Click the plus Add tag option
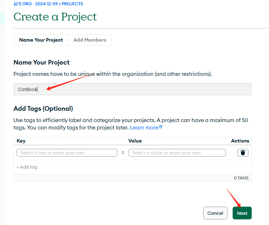 (x=27, y=167)
